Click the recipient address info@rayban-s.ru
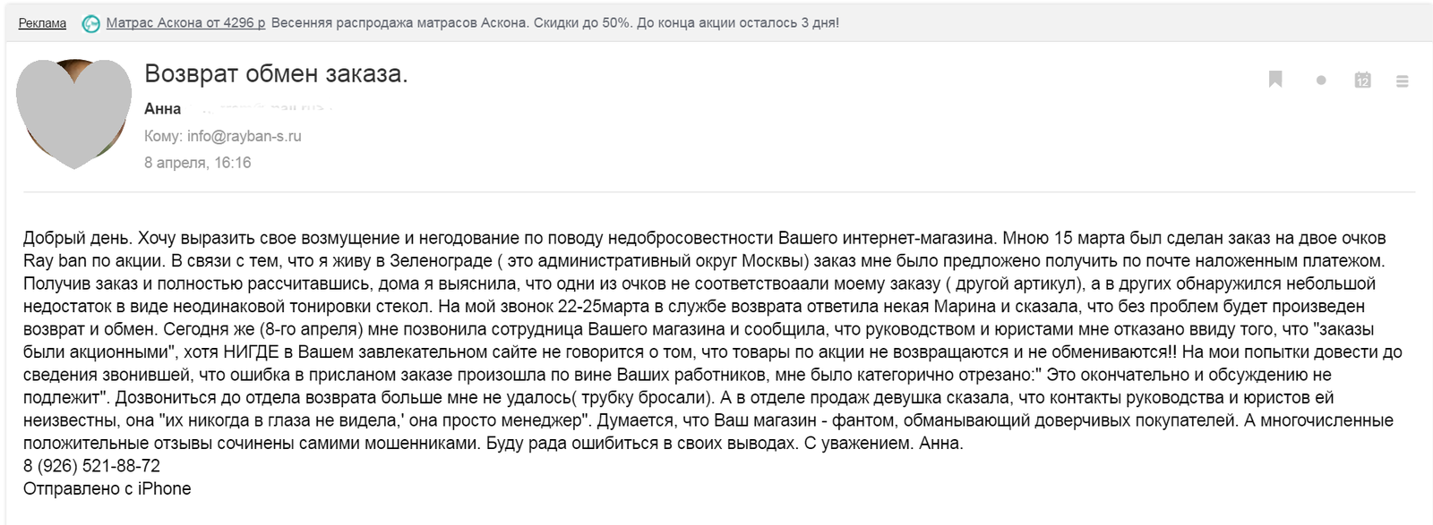The width and height of the screenshot is (1433, 525). click(x=245, y=136)
